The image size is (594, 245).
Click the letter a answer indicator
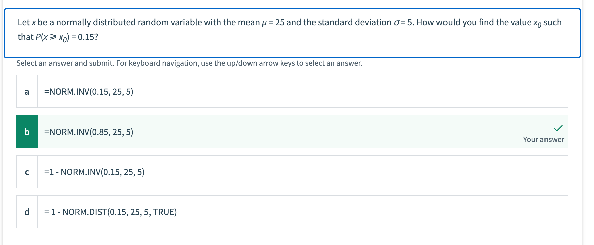(x=27, y=91)
